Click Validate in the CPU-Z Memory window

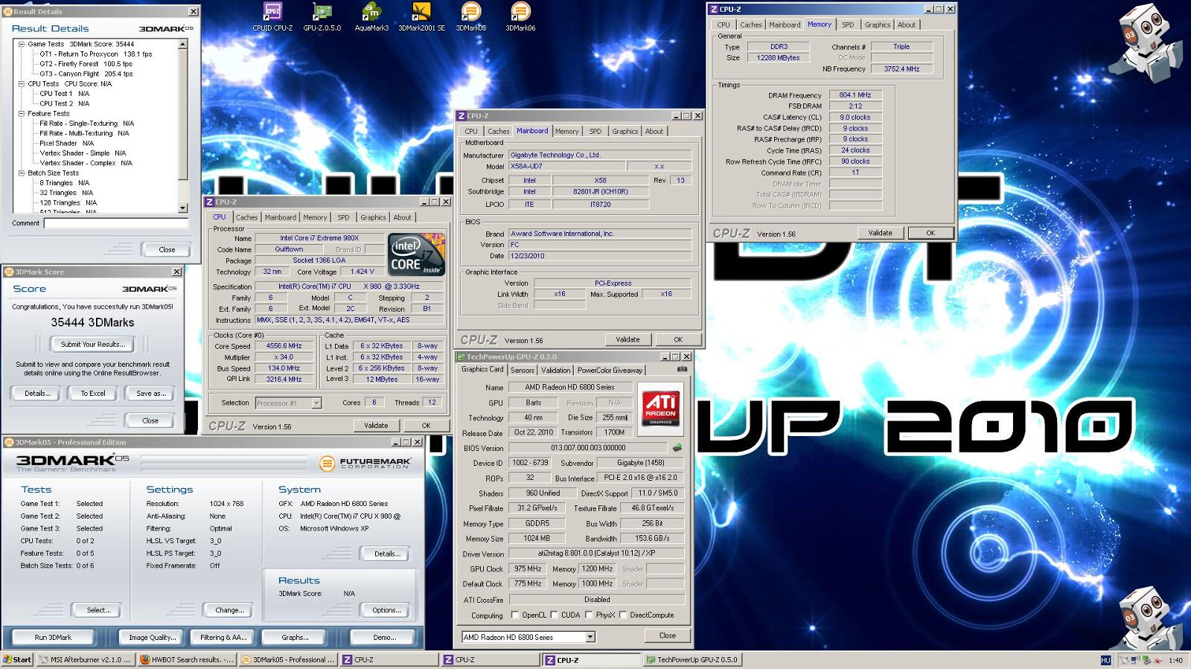pyautogui.click(x=880, y=233)
